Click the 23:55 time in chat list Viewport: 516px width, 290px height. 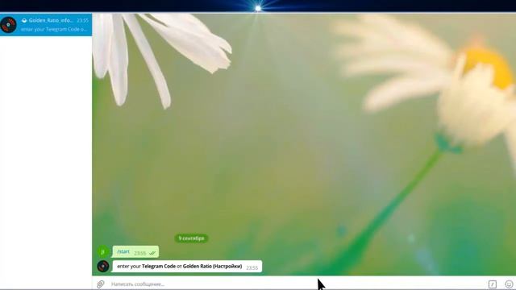tap(82, 20)
